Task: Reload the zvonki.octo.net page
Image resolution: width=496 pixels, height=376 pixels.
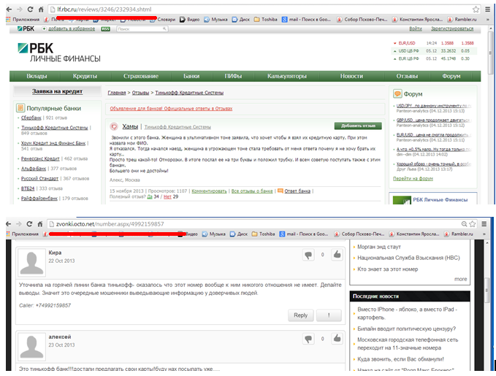Action: [29, 224]
